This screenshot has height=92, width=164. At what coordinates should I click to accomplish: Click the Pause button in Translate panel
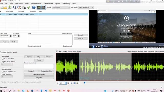(x=39, y=60)
